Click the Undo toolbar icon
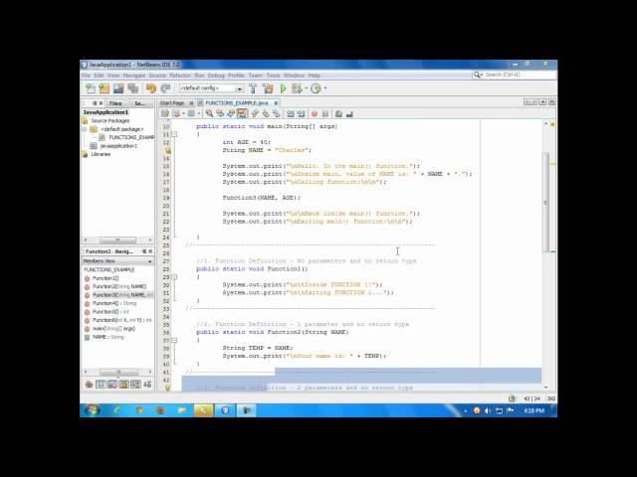Screen dimensions: 637x477 coord(151,88)
